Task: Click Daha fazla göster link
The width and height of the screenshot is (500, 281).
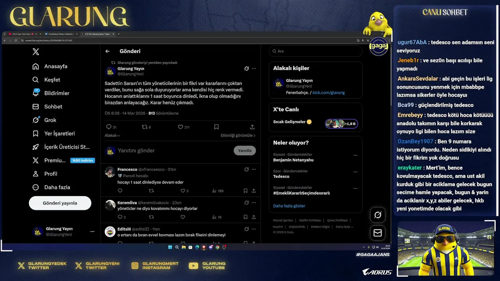Action: [x=289, y=206]
